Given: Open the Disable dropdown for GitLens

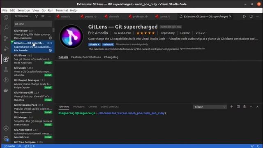Looking at the screenshot, I should [x=94, y=44].
